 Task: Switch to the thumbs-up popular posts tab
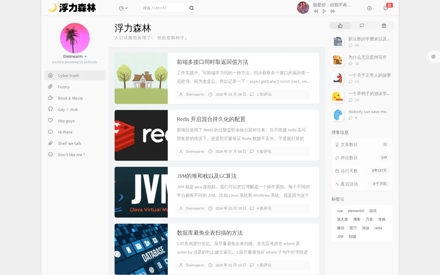(340, 26)
